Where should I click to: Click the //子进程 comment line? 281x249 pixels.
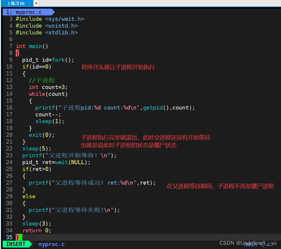click(42, 80)
